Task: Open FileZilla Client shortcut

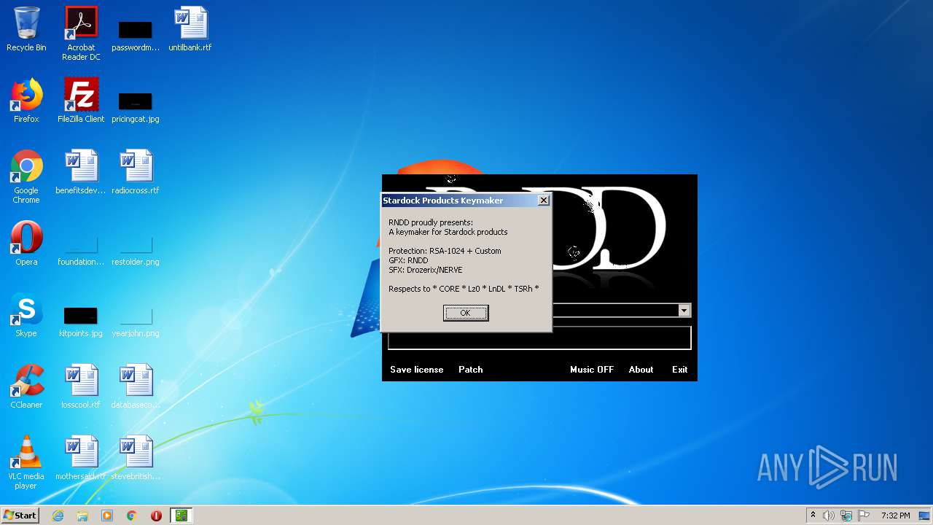Action: [x=81, y=101]
